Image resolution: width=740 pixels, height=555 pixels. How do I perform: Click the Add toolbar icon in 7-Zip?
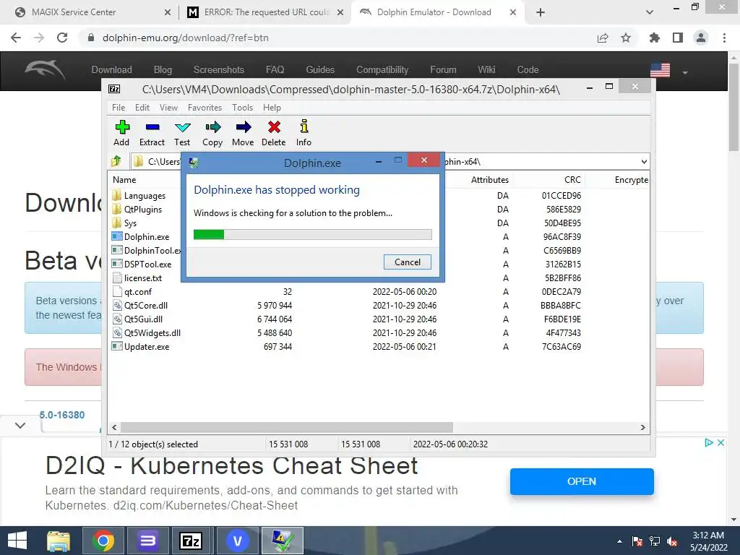121,127
